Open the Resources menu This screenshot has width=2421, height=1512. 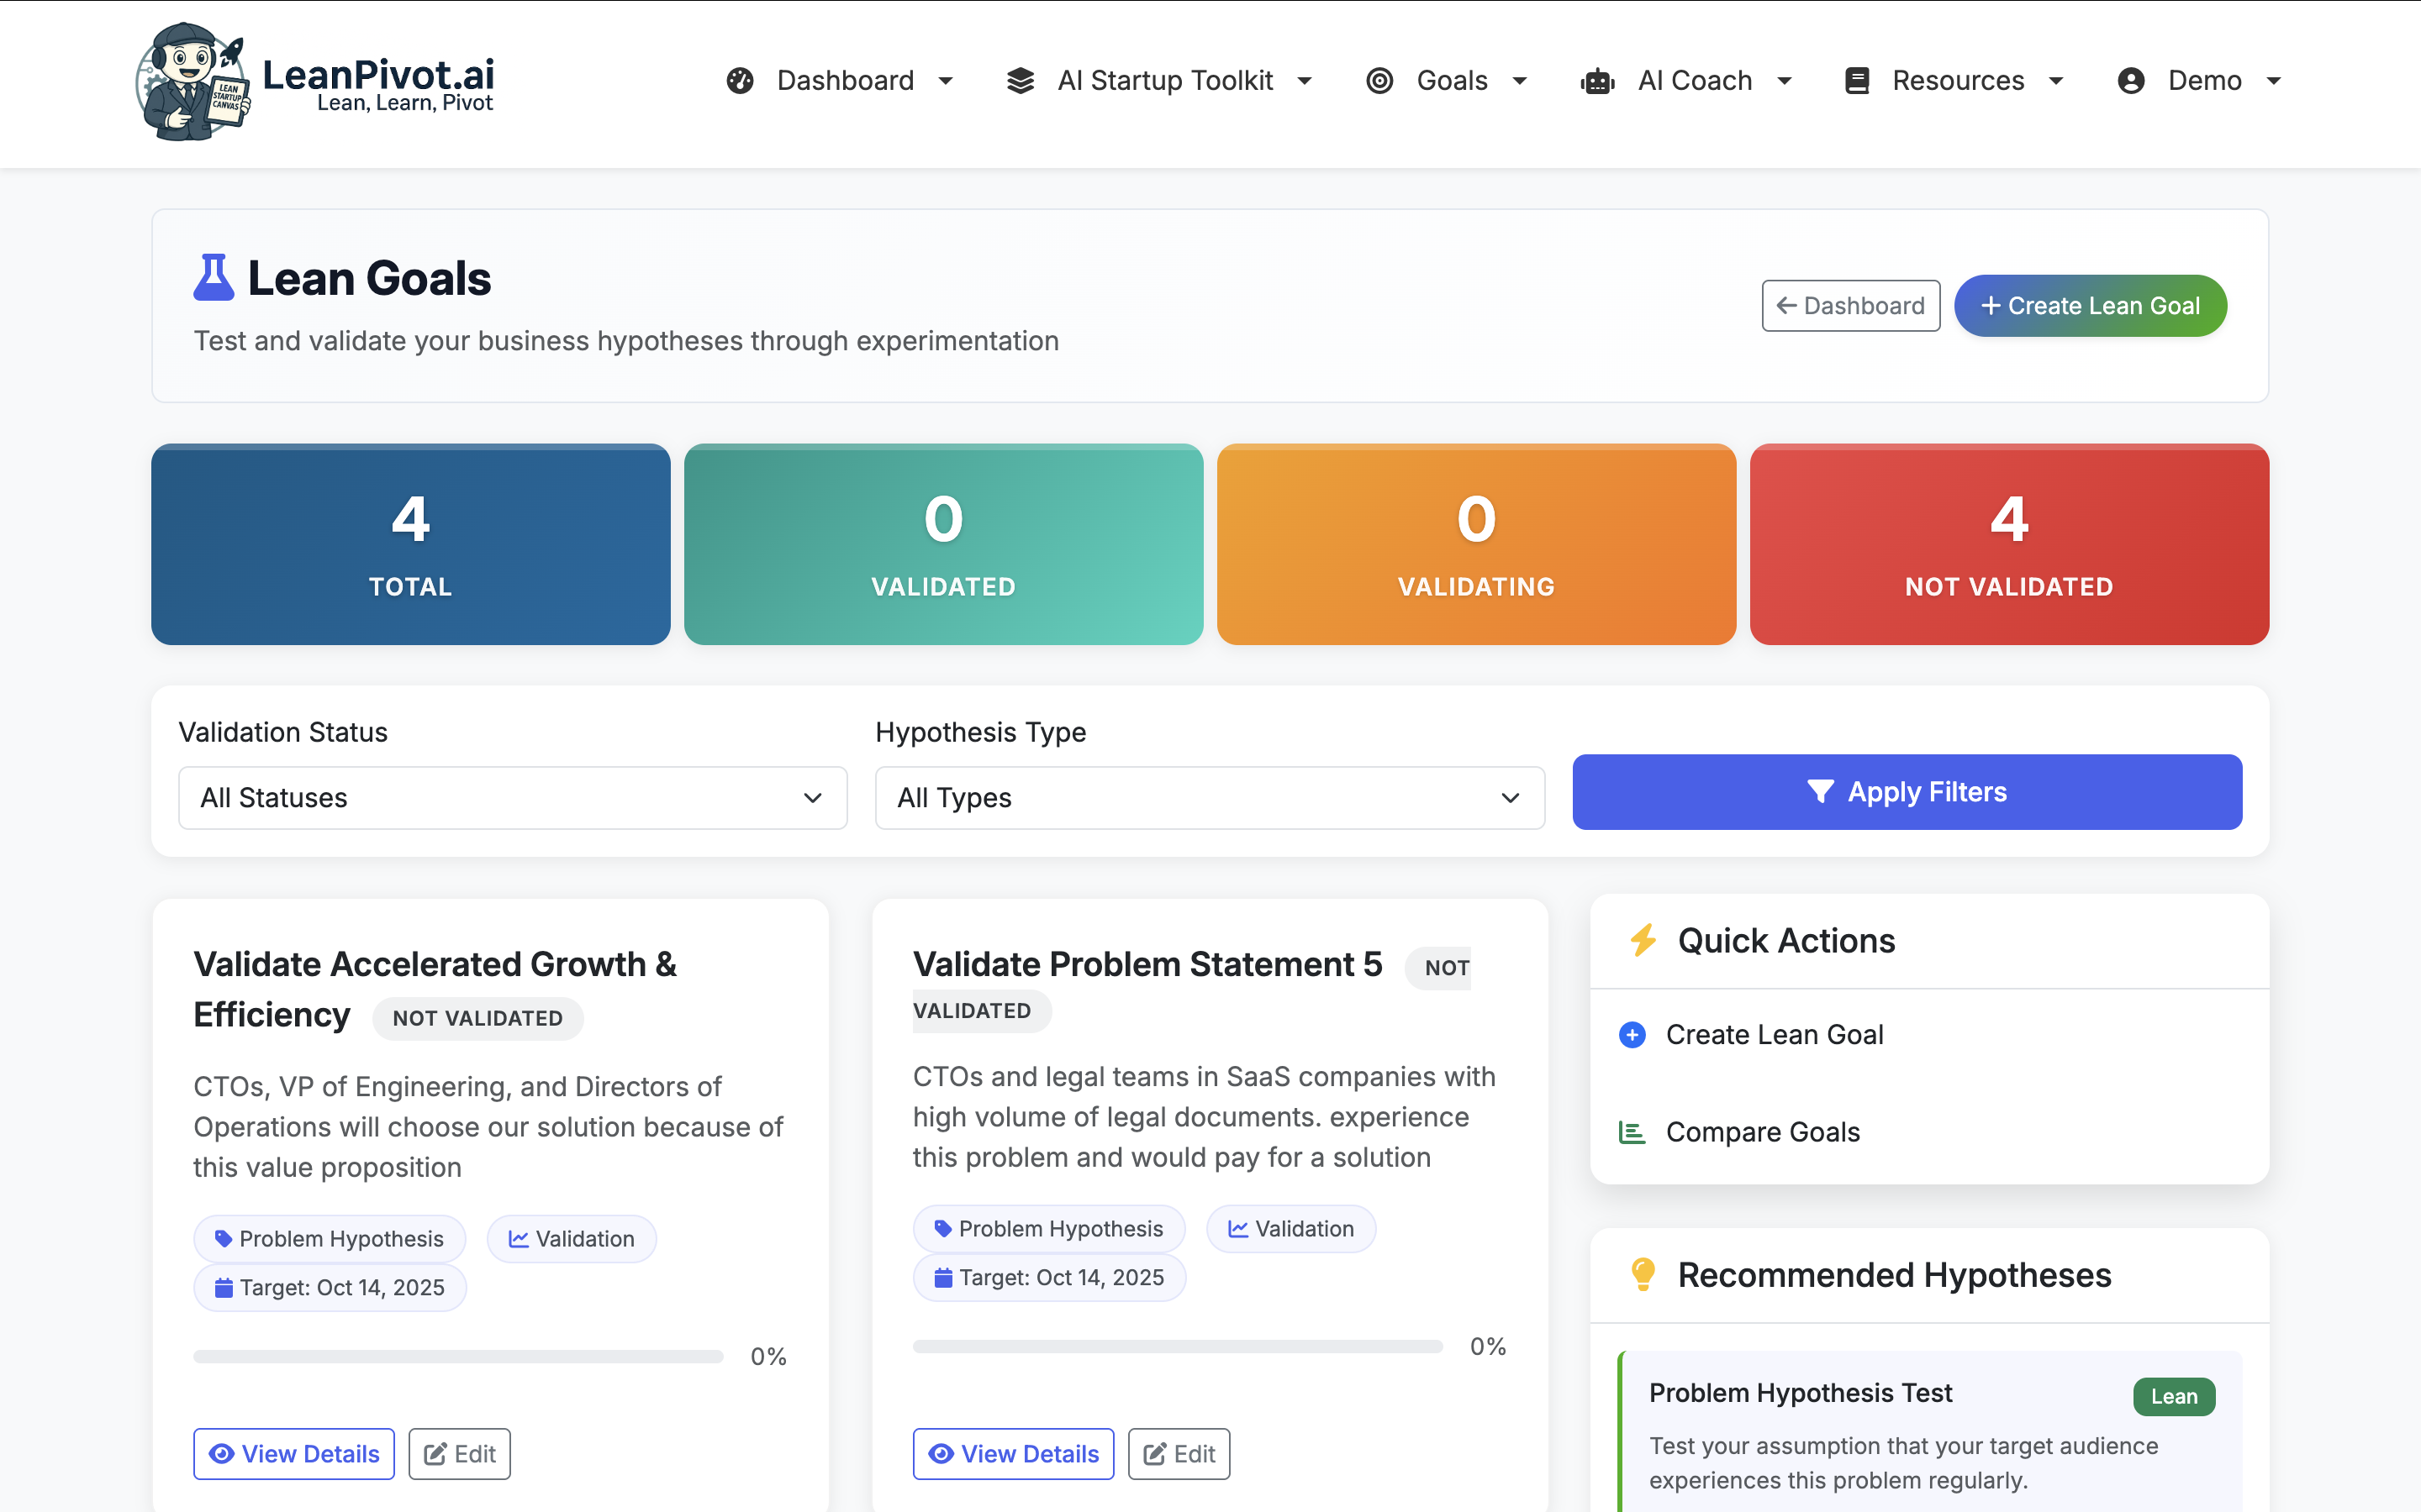pos(1959,80)
